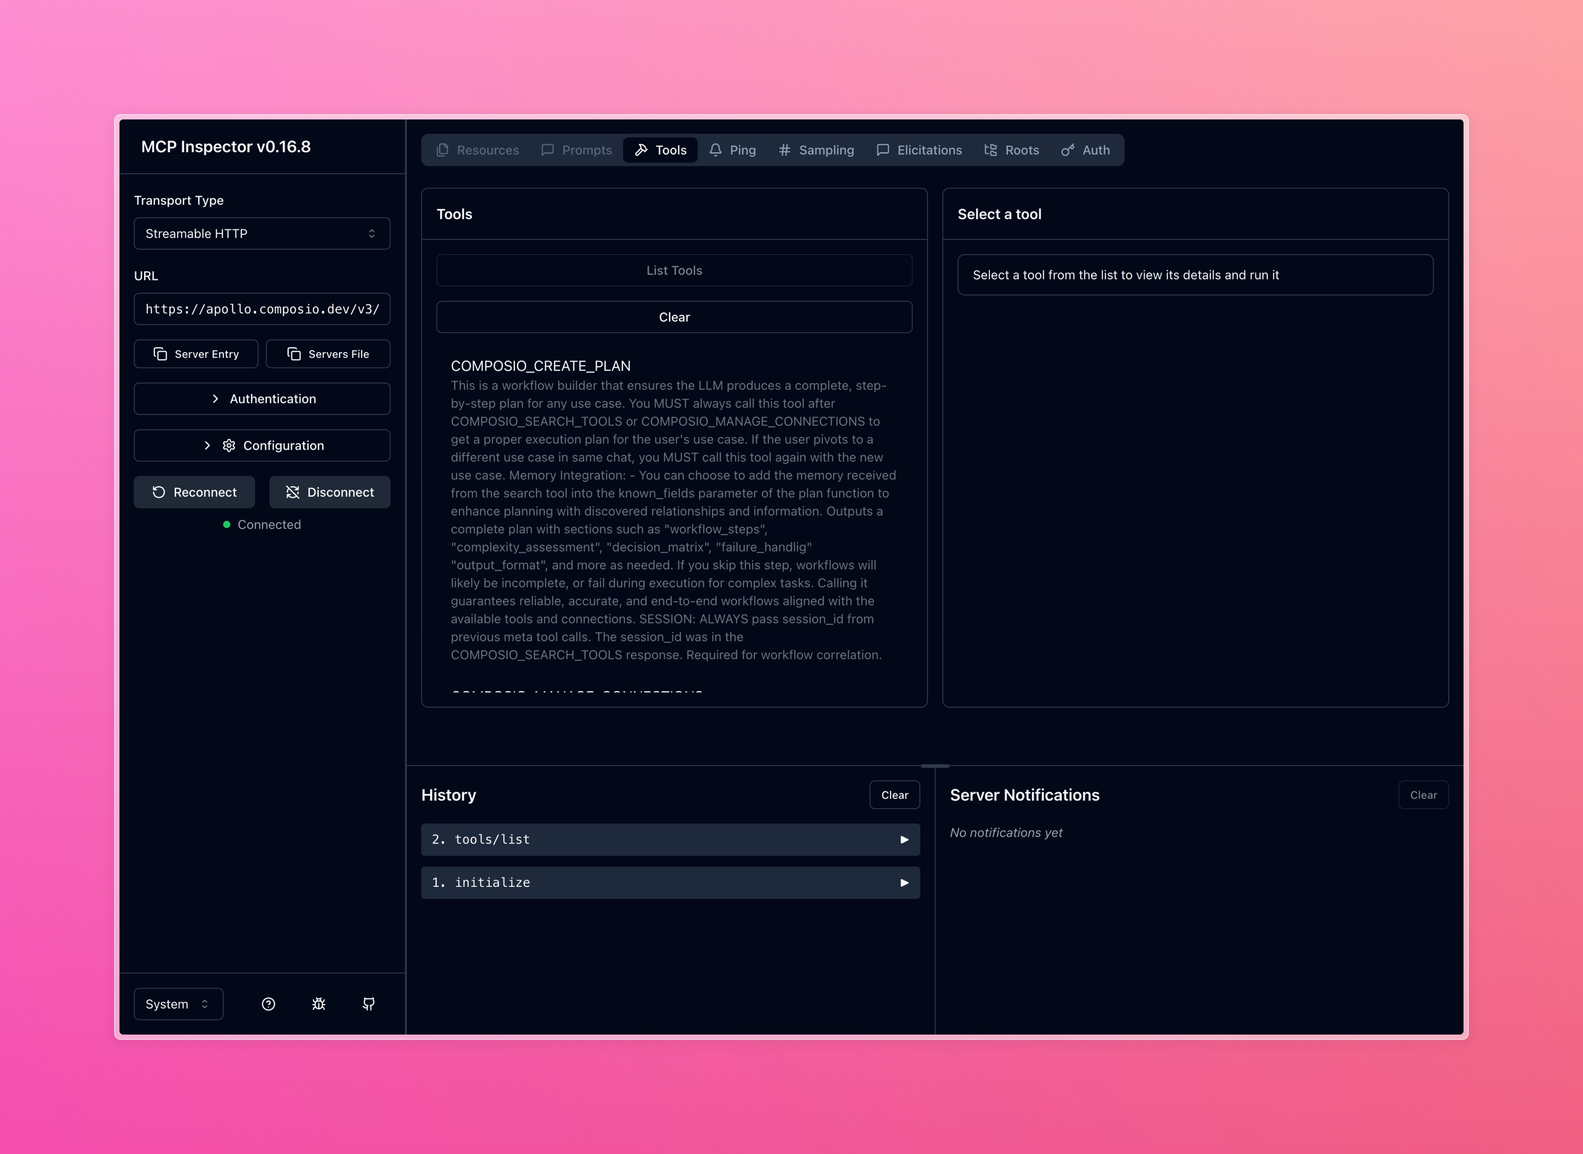The image size is (1583, 1154).
Task: Click the Reconnect button
Action: pos(194,492)
